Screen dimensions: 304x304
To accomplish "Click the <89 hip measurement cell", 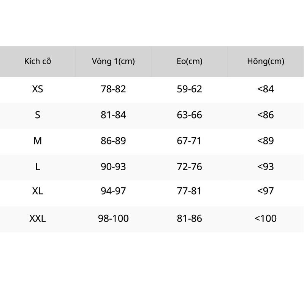I will pos(266,141).
